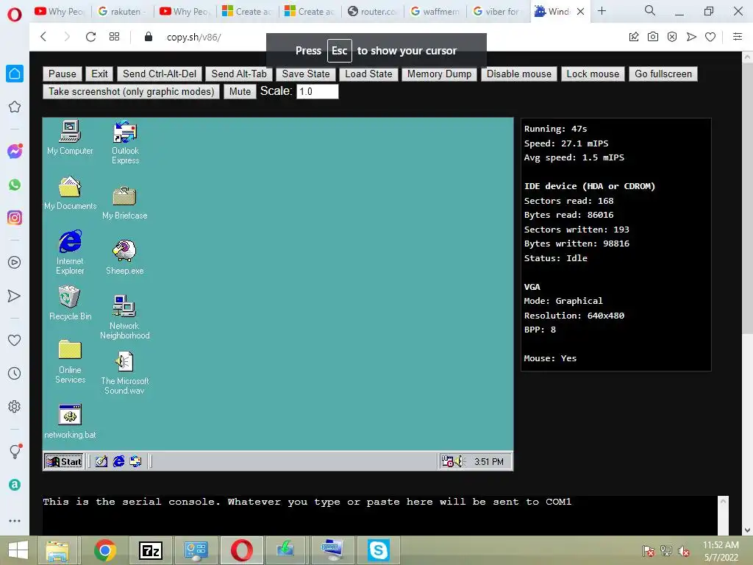Open My Briefcase icon
The image size is (753, 565).
click(124, 203)
